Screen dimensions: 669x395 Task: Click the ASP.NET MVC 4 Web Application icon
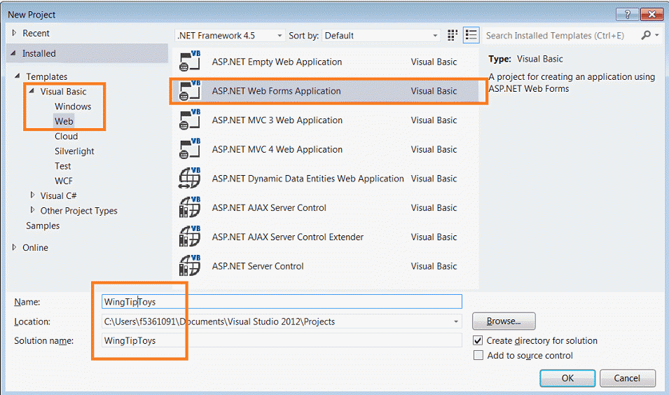pos(190,149)
